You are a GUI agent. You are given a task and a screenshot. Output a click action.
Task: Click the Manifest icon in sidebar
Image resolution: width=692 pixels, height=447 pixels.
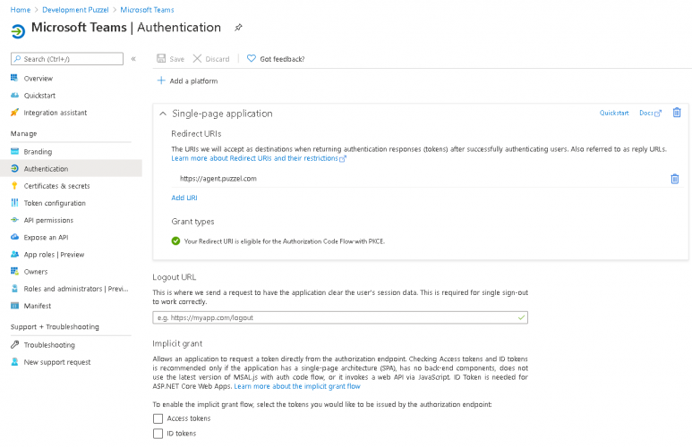14,306
